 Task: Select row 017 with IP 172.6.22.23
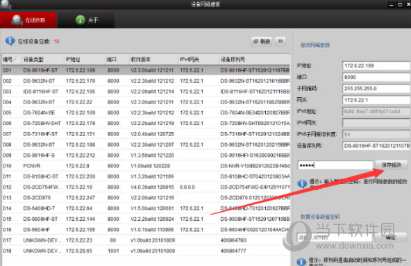pos(146,240)
